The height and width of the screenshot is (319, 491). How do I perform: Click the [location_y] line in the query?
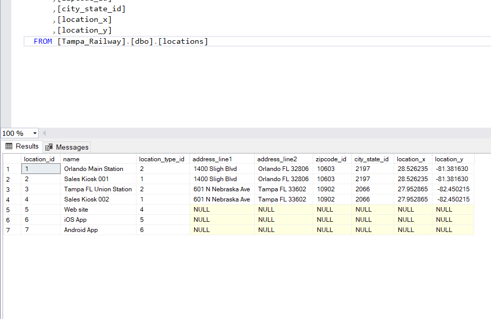point(83,30)
